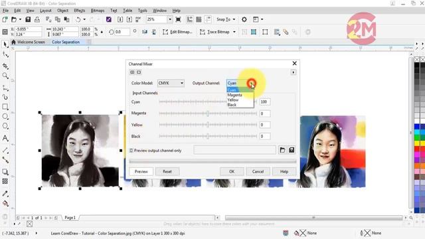Click OK in Channel Mixer dialog
This screenshot has height=239, width=425.
232,171
